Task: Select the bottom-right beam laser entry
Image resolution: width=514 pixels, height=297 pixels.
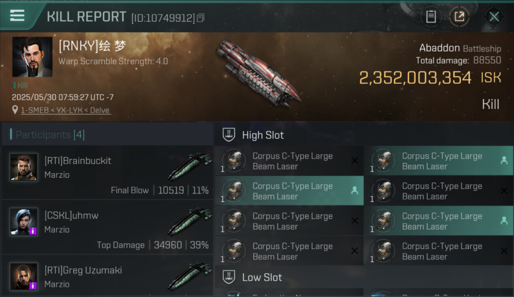Action: [438, 251]
